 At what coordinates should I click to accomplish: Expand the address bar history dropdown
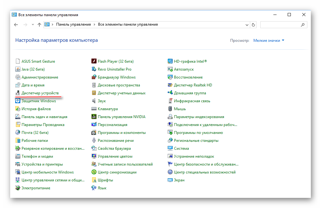pyautogui.click(x=247, y=25)
